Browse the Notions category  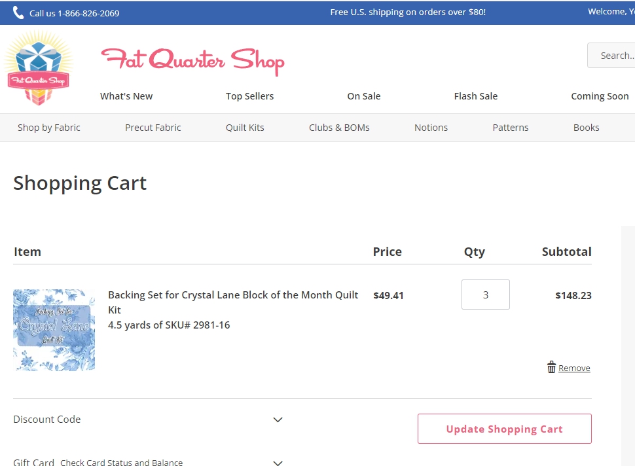click(431, 128)
